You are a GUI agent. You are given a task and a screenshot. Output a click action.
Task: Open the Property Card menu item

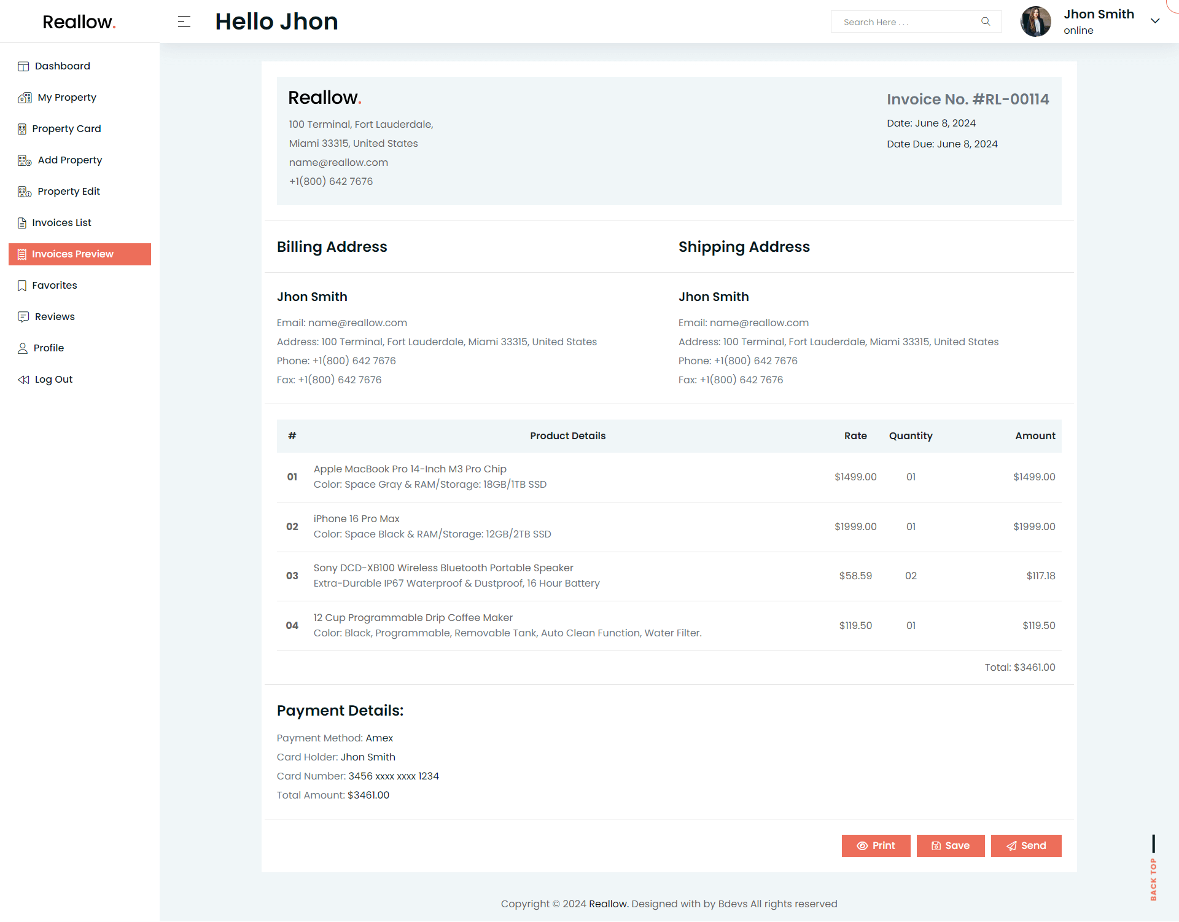tap(66, 129)
